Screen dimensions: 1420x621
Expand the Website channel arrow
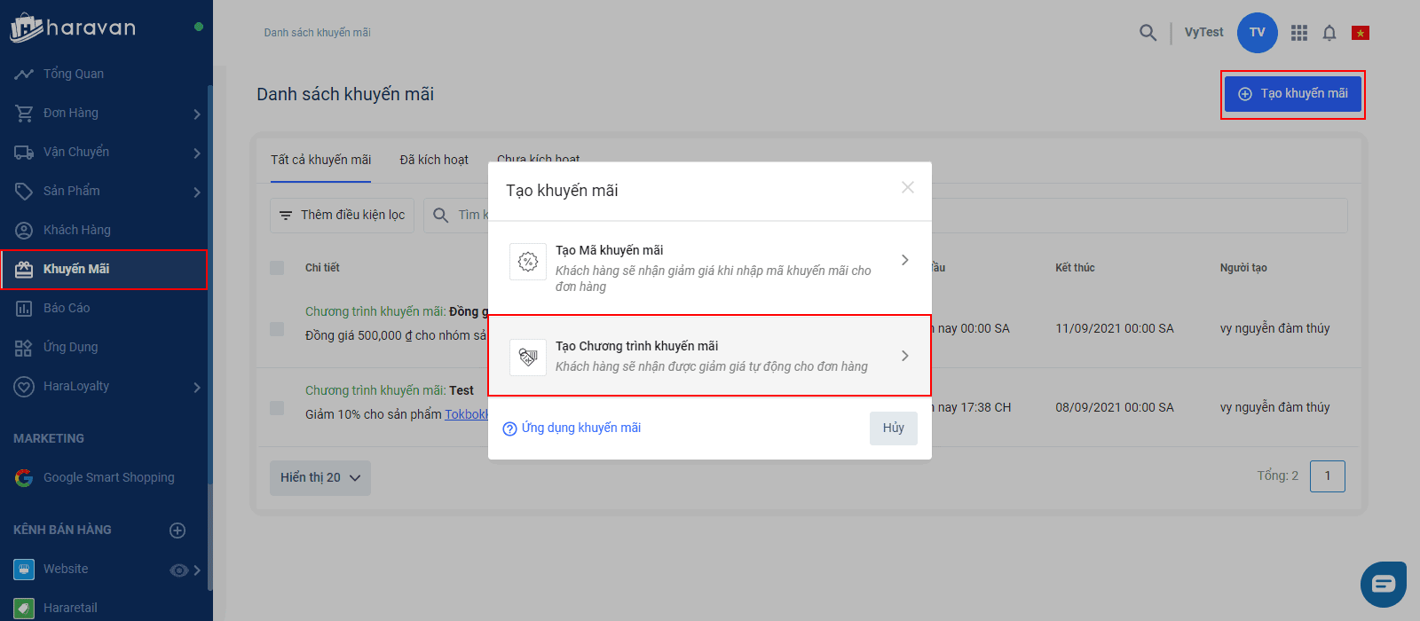(197, 570)
